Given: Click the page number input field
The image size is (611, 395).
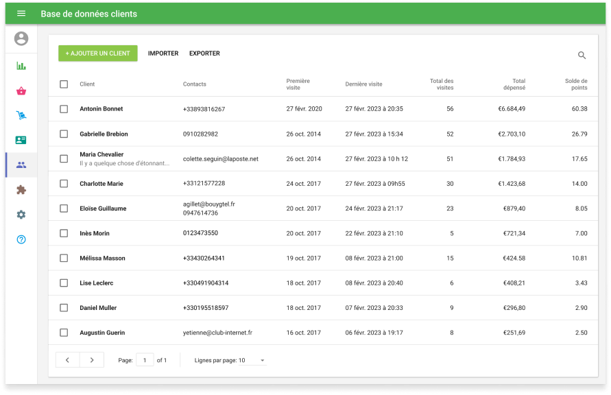Looking at the screenshot, I should [x=145, y=360].
